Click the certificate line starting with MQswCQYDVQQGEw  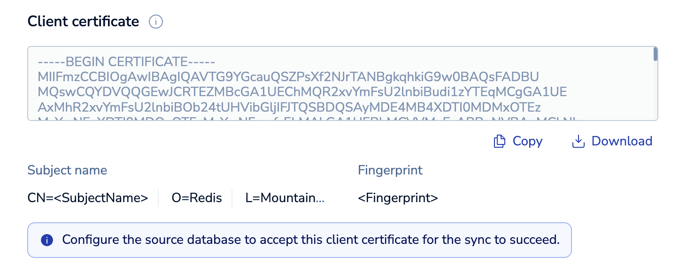click(x=298, y=91)
